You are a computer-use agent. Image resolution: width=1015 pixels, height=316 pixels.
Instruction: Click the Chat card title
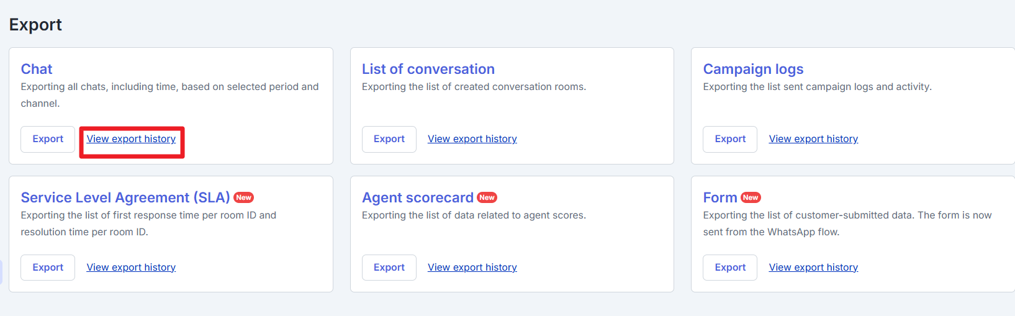click(x=37, y=69)
